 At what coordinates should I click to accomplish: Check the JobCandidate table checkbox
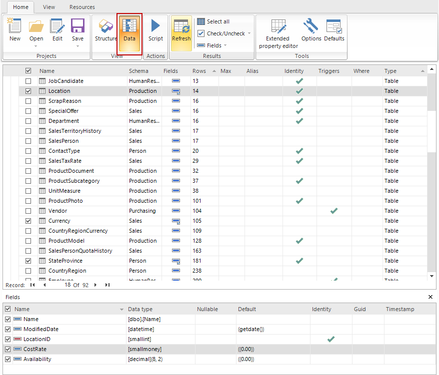pyautogui.click(x=28, y=81)
